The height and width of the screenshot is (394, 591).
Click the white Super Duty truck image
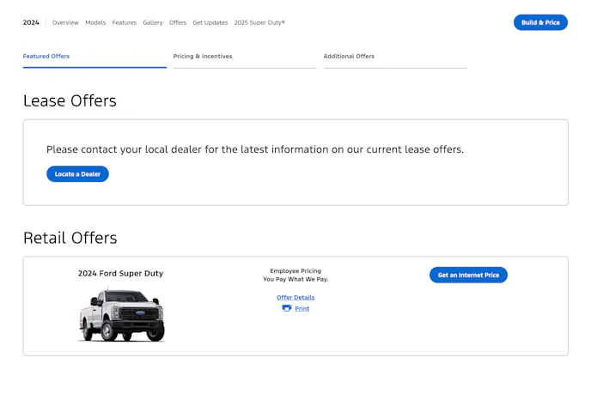pyautogui.click(x=121, y=315)
